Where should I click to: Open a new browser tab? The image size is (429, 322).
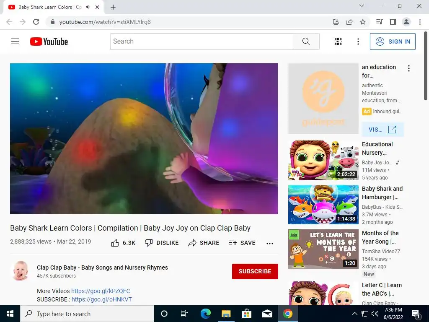113,7
